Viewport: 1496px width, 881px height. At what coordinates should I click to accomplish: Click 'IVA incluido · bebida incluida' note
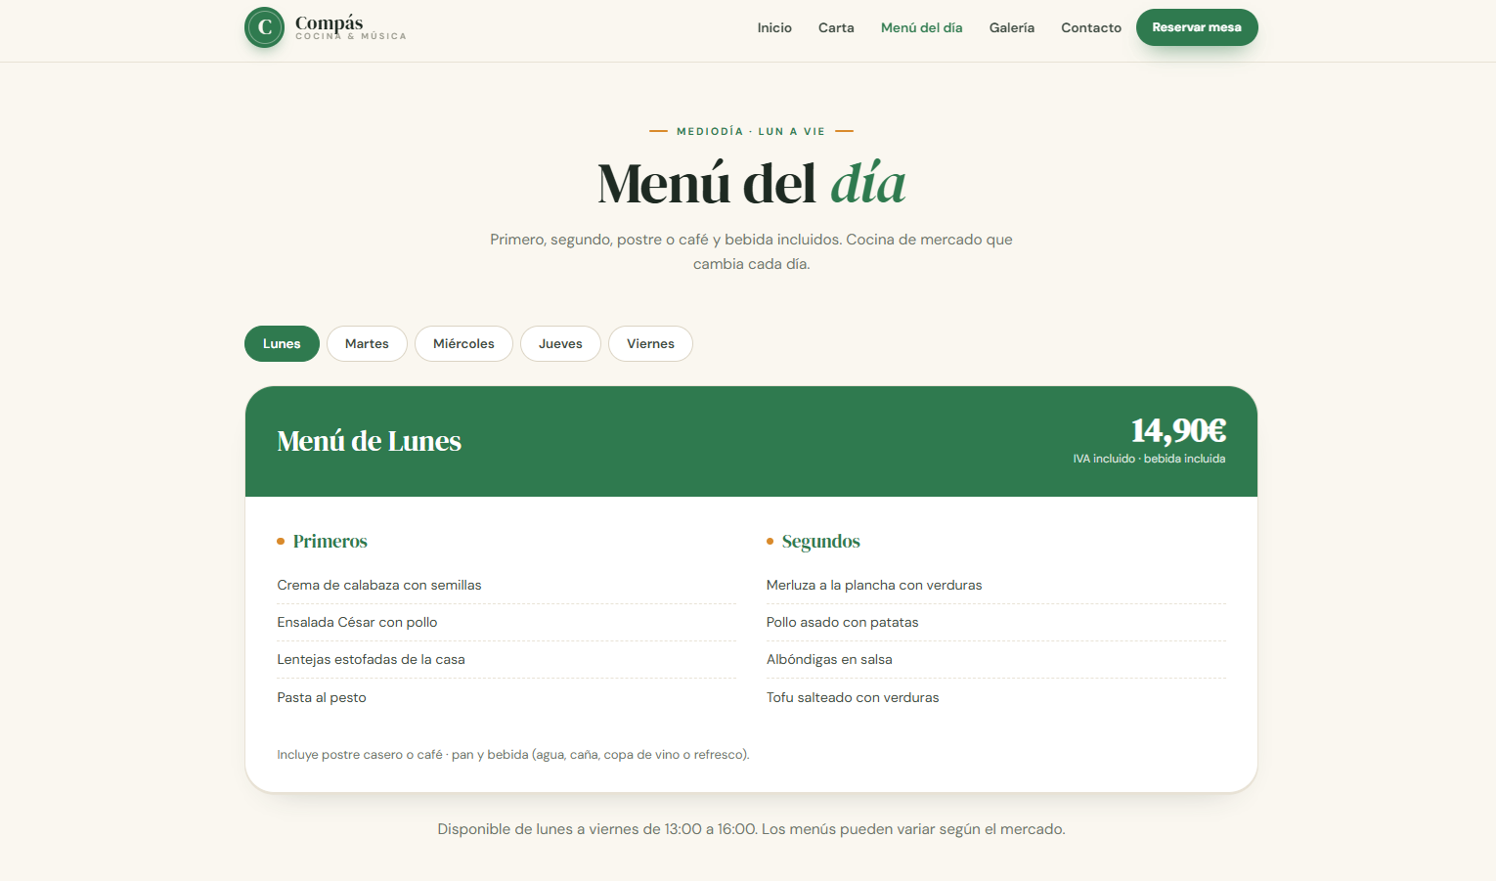pos(1149,459)
